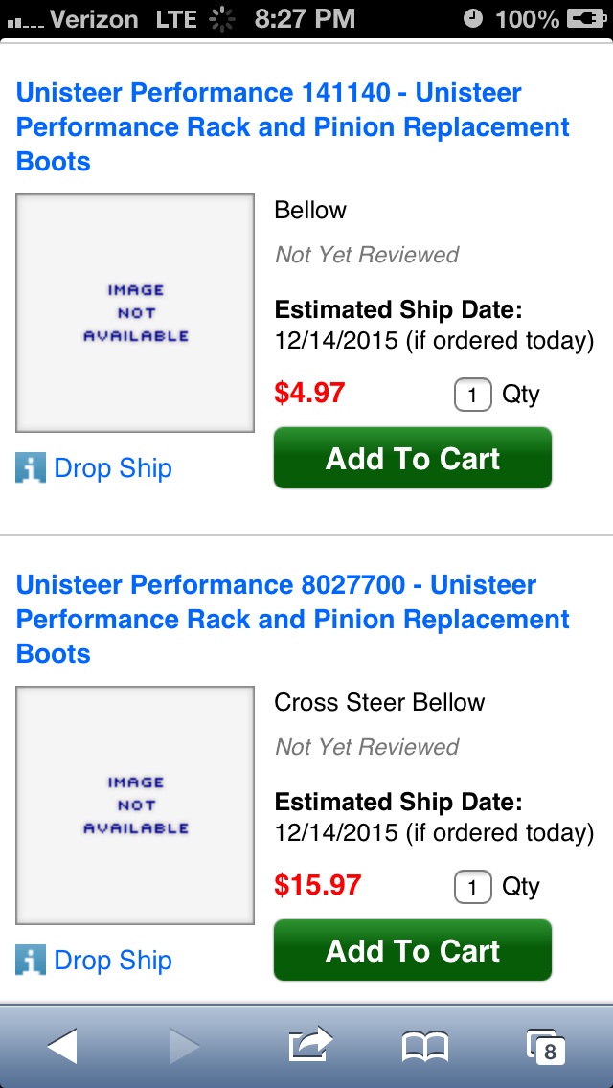613x1088 pixels.
Task: Open Unisteer Performance 8027700 product link
Action: [293, 619]
